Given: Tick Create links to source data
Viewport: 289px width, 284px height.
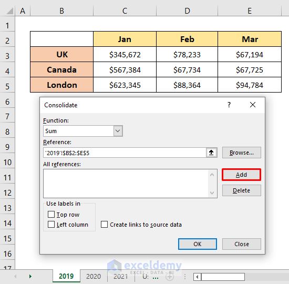Looking at the screenshot, I should tap(104, 225).
